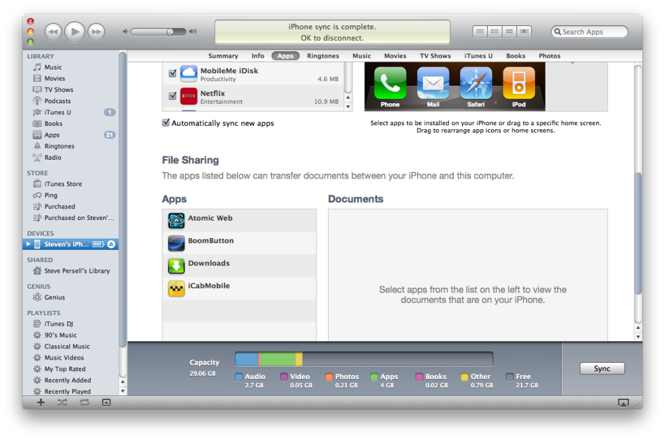Select iCabMobile in File Sharing apps
Viewport: 665px width, 440px height.
(239, 288)
